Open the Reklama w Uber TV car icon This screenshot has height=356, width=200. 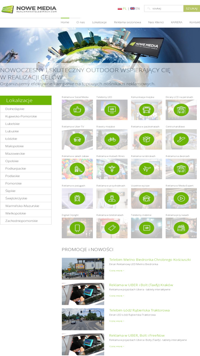coord(77,139)
